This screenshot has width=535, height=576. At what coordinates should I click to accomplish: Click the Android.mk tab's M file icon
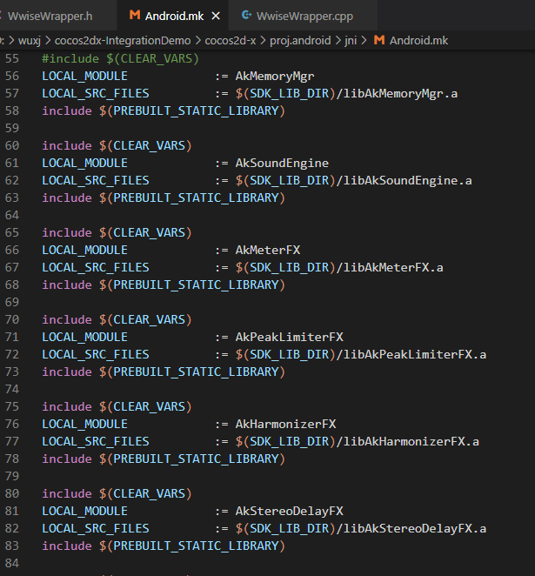click(134, 17)
